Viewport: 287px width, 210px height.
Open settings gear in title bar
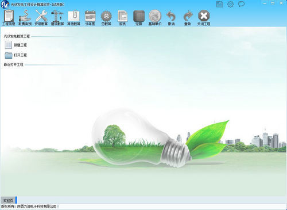pos(230,4)
